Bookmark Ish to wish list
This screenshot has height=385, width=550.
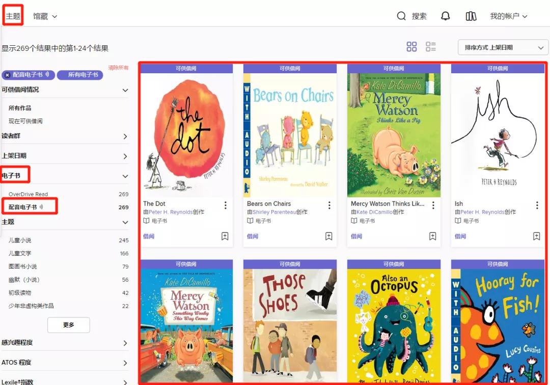[x=536, y=236]
